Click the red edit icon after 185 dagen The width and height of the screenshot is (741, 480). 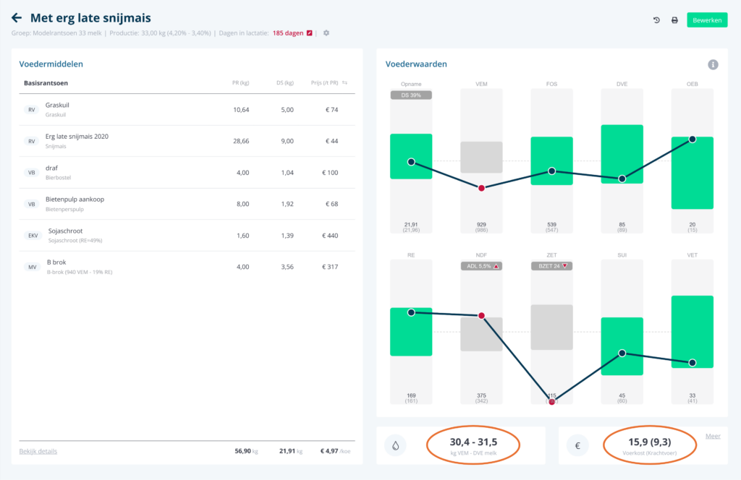click(310, 33)
